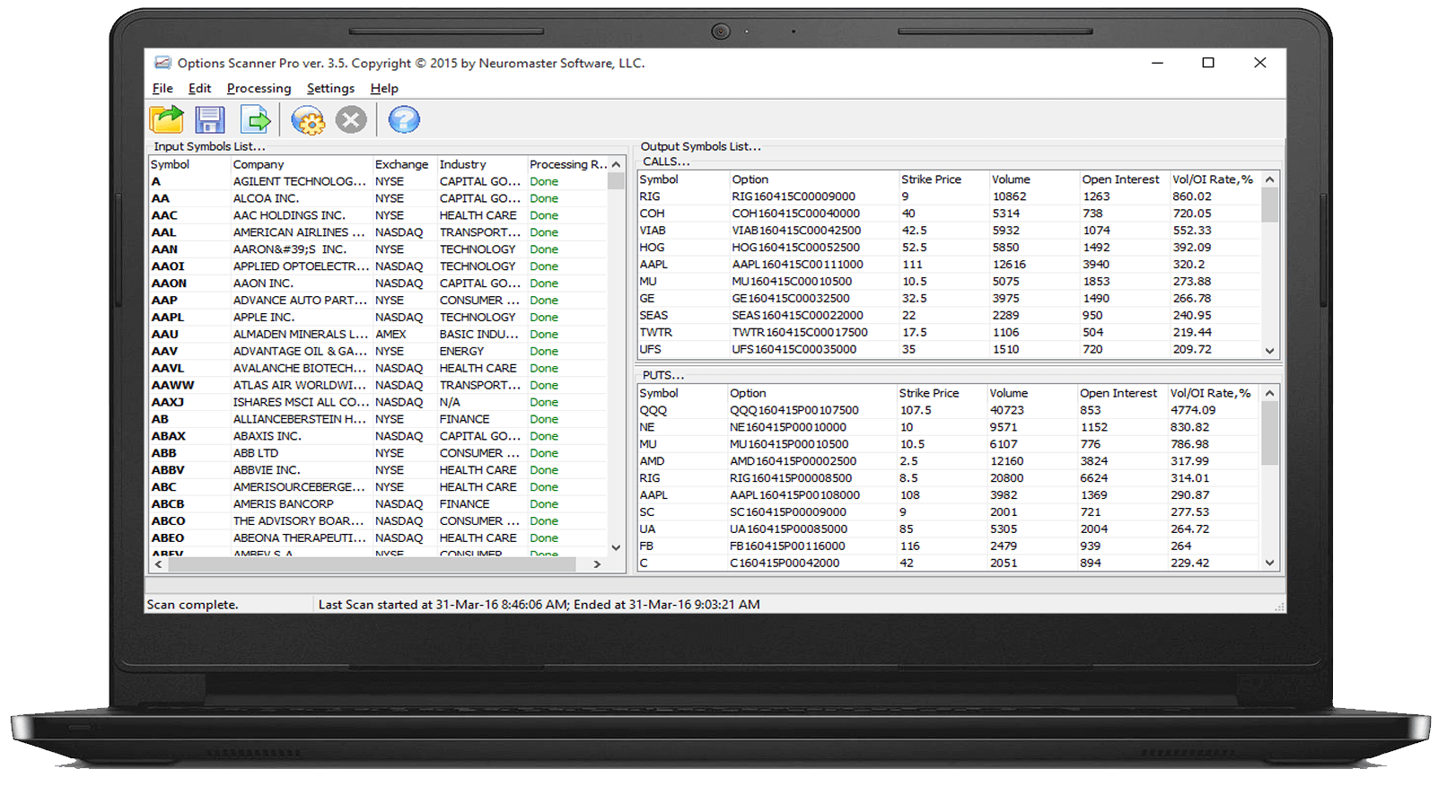Image resolution: width=1438 pixels, height=804 pixels.
Task: Click the Export green arrow icon
Action: pyautogui.click(x=256, y=119)
